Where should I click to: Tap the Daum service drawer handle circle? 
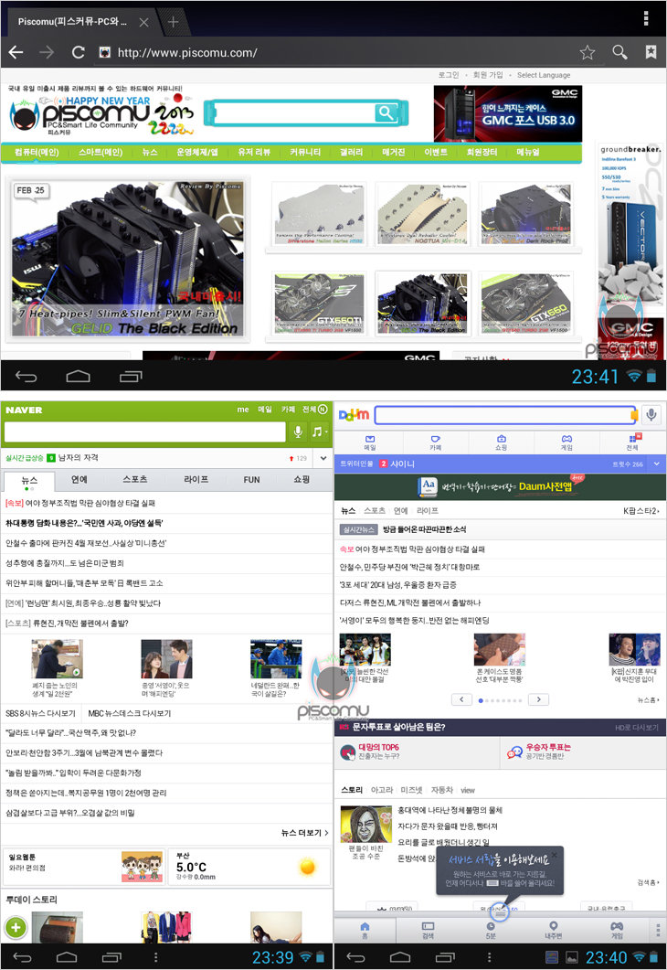[500, 911]
